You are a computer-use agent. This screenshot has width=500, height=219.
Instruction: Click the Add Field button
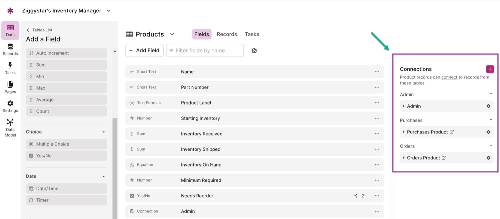click(144, 51)
